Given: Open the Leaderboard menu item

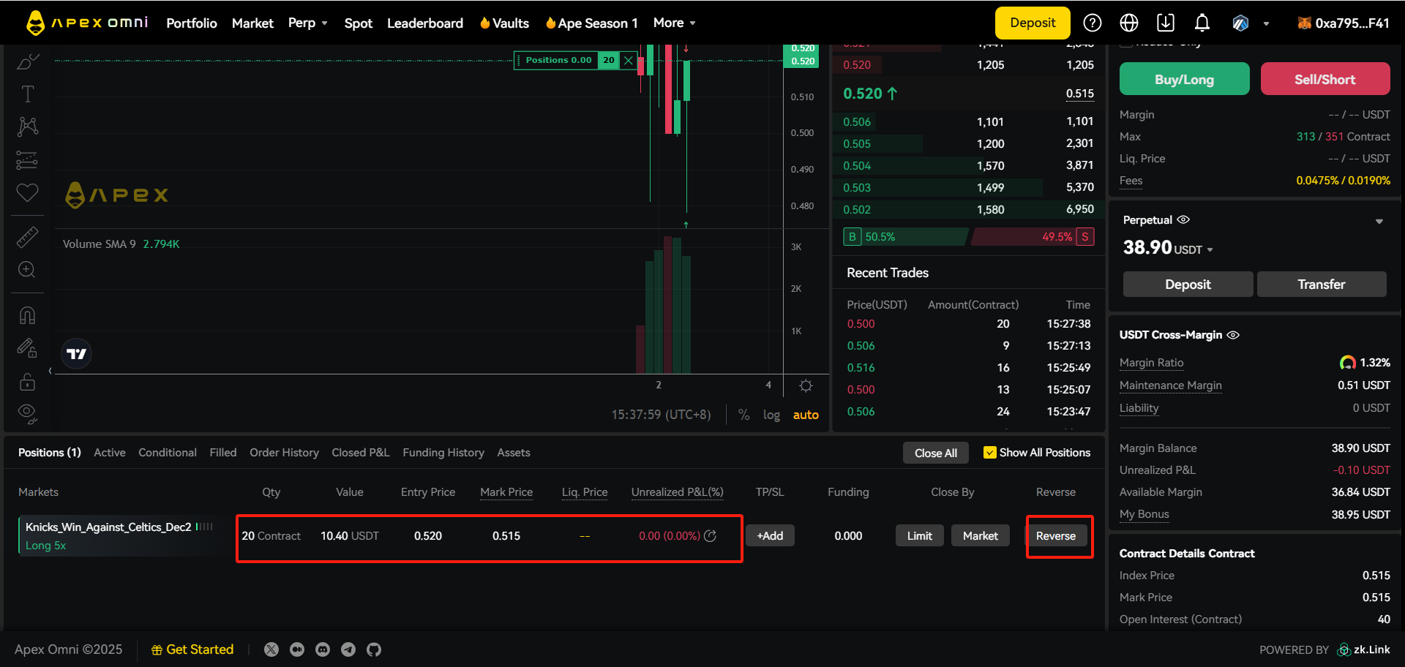Looking at the screenshot, I should pos(424,23).
